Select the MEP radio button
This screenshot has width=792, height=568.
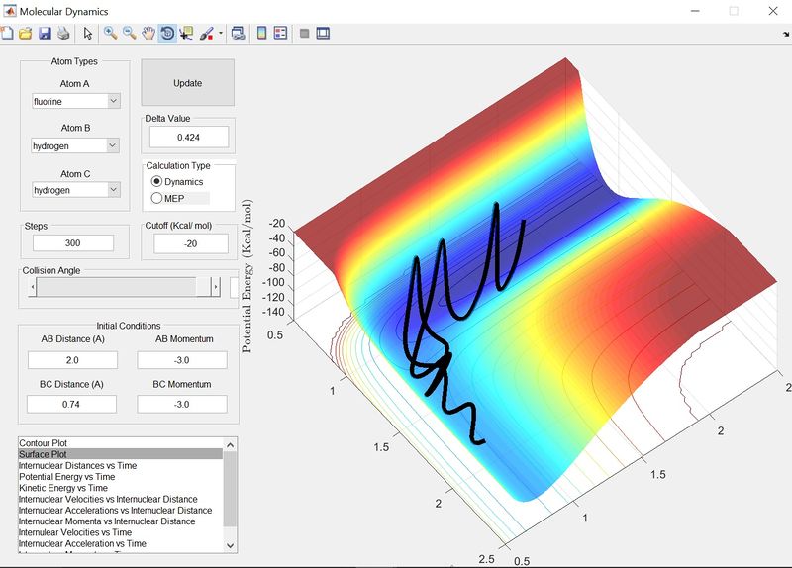[156, 198]
